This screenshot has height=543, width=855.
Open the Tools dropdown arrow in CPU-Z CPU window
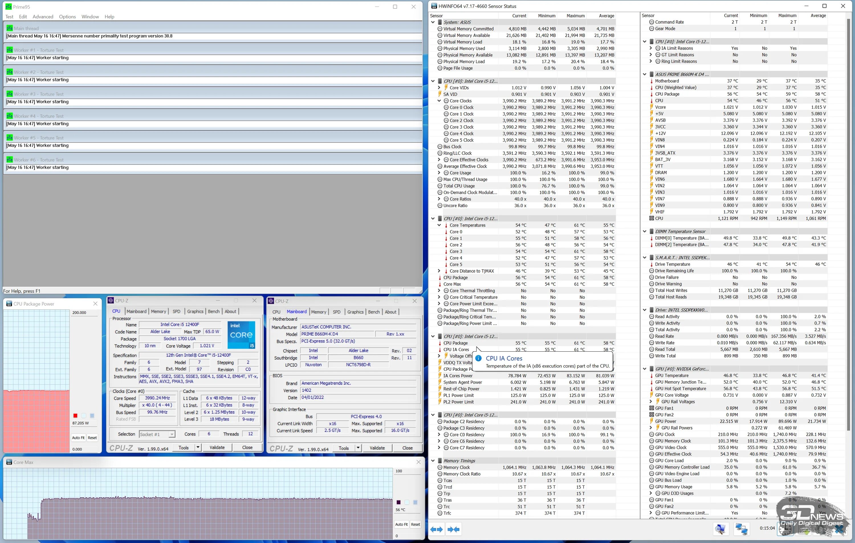(x=198, y=447)
